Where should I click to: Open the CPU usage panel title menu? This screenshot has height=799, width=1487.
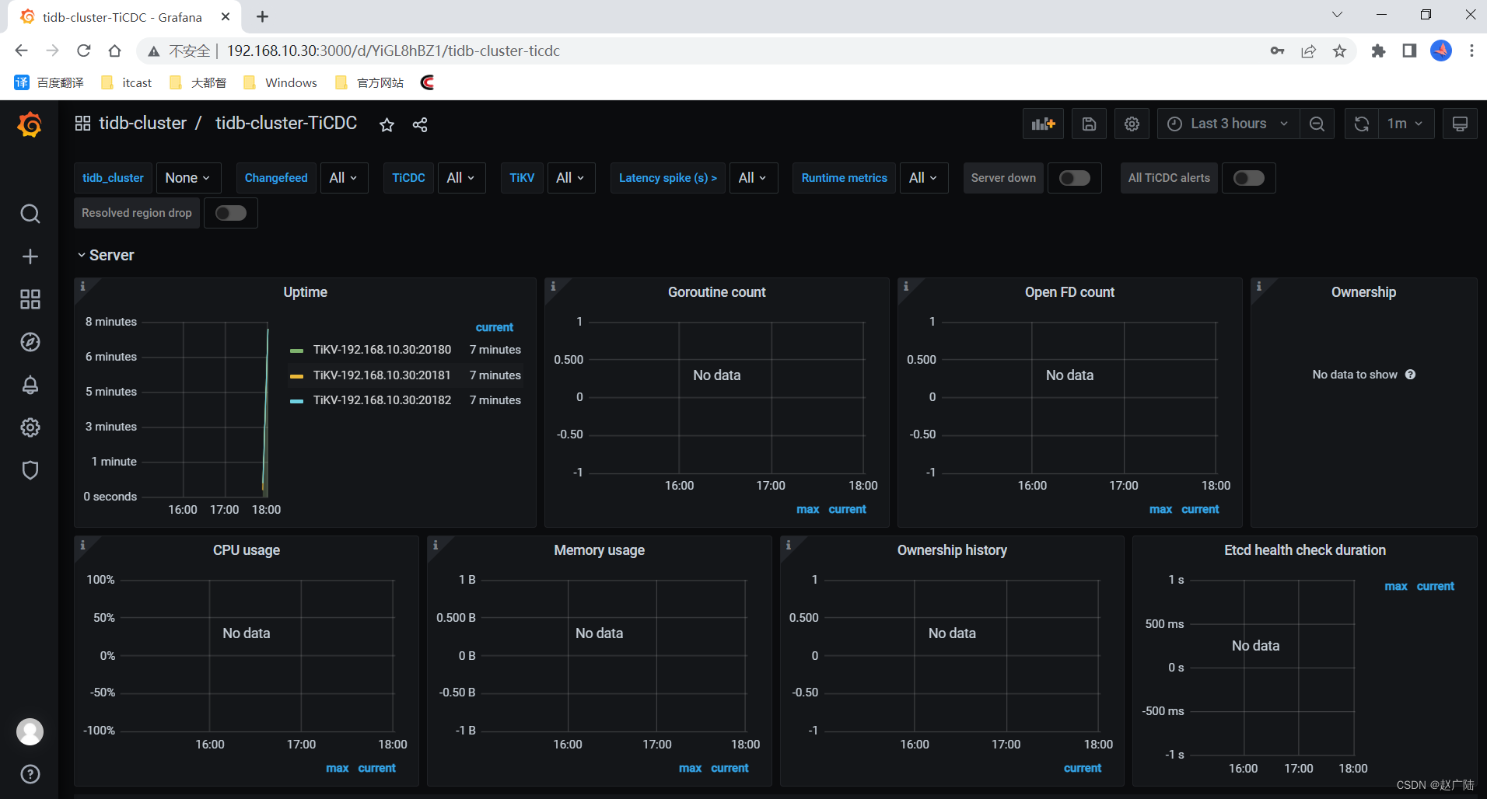(x=247, y=550)
